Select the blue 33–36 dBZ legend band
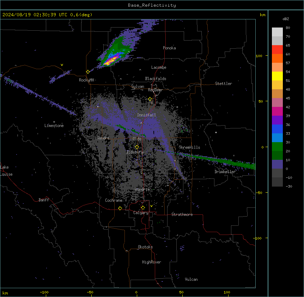The width and height of the screenshot is (304, 297). coord(277,129)
